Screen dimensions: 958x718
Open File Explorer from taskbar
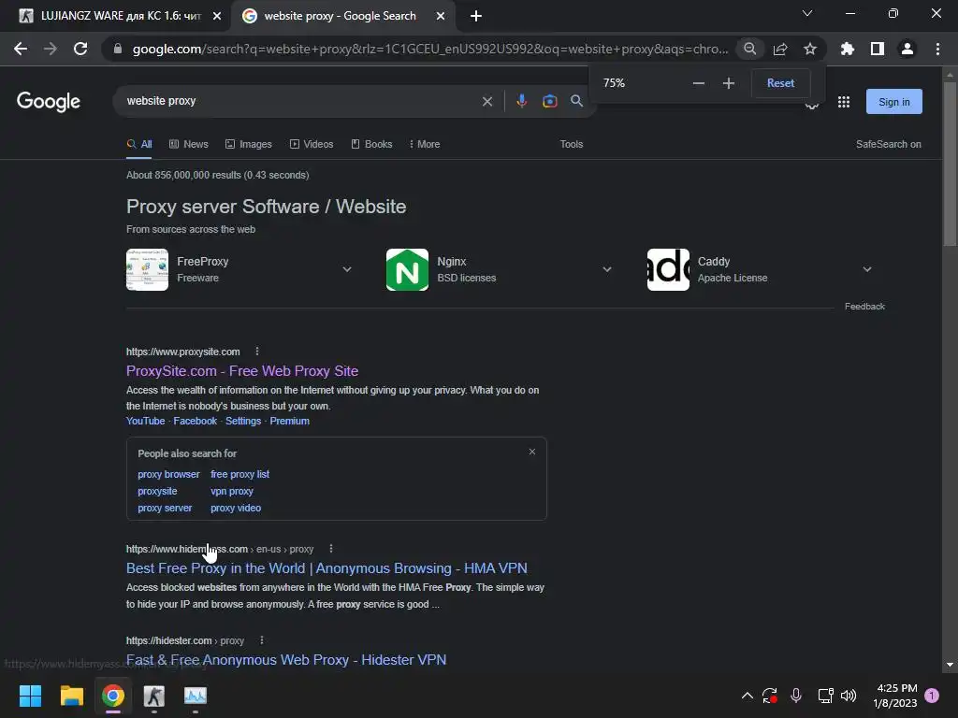click(71, 696)
